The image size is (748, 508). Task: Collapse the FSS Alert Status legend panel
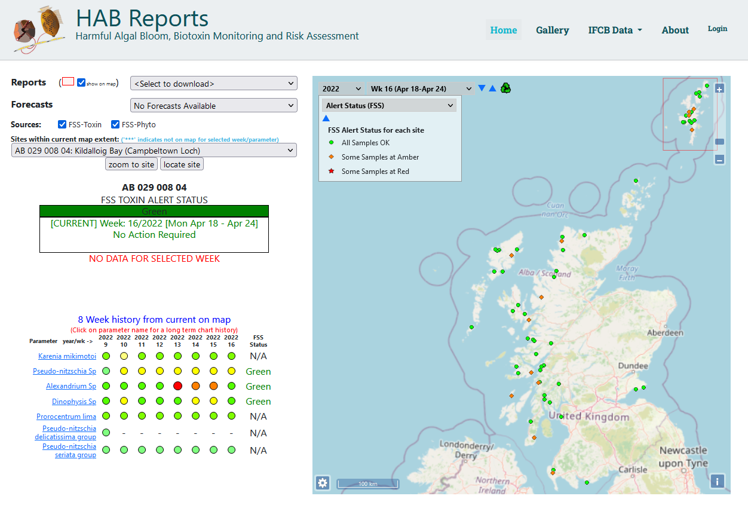pos(326,118)
